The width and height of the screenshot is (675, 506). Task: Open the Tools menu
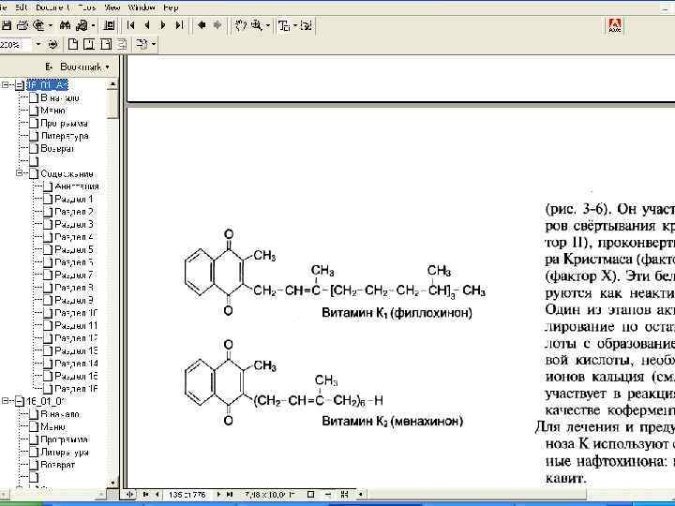86,7
